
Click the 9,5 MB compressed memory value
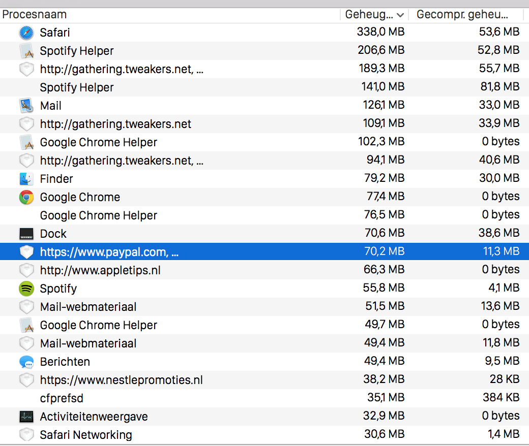(503, 361)
